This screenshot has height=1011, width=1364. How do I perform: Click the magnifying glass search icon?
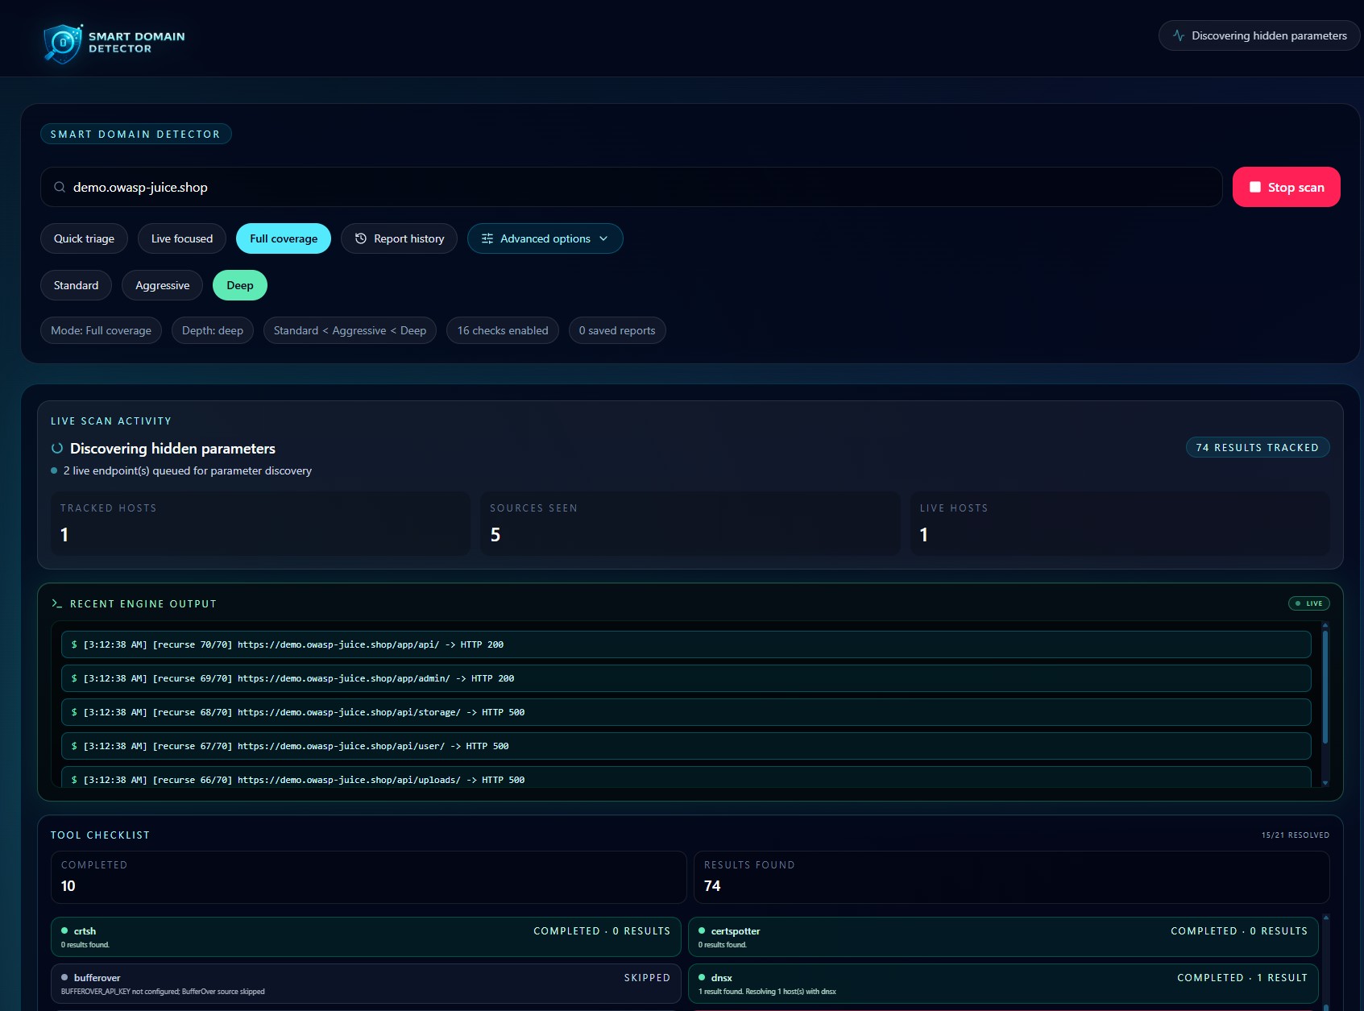(60, 186)
